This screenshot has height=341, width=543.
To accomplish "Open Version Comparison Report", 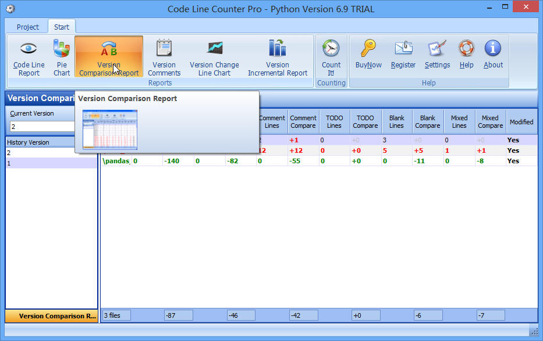I will click(109, 58).
